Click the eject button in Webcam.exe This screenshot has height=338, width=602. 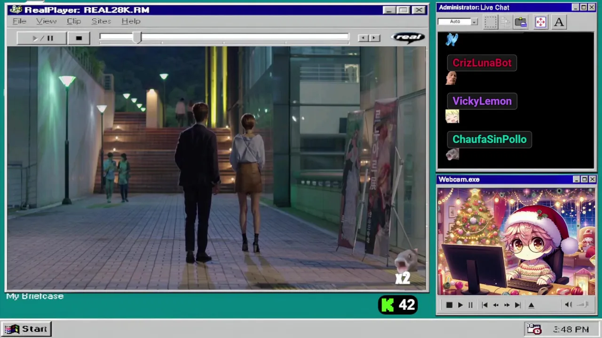coord(531,305)
